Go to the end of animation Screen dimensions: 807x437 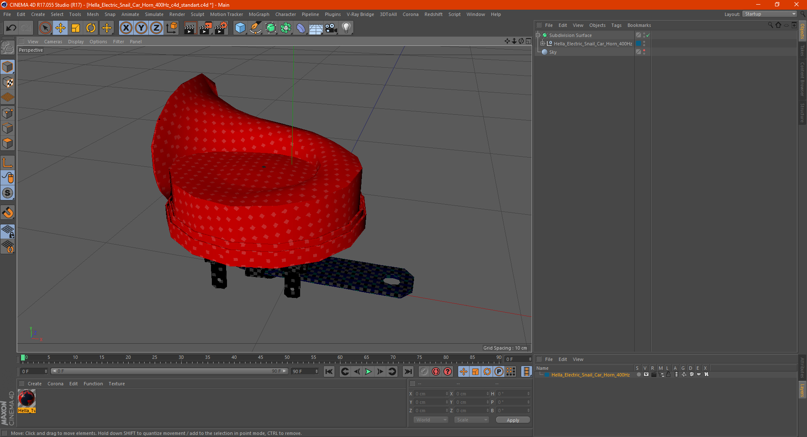click(x=408, y=371)
